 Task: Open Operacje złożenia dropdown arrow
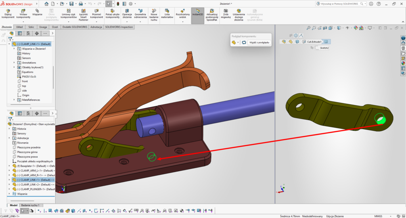pyautogui.click(x=127, y=21)
